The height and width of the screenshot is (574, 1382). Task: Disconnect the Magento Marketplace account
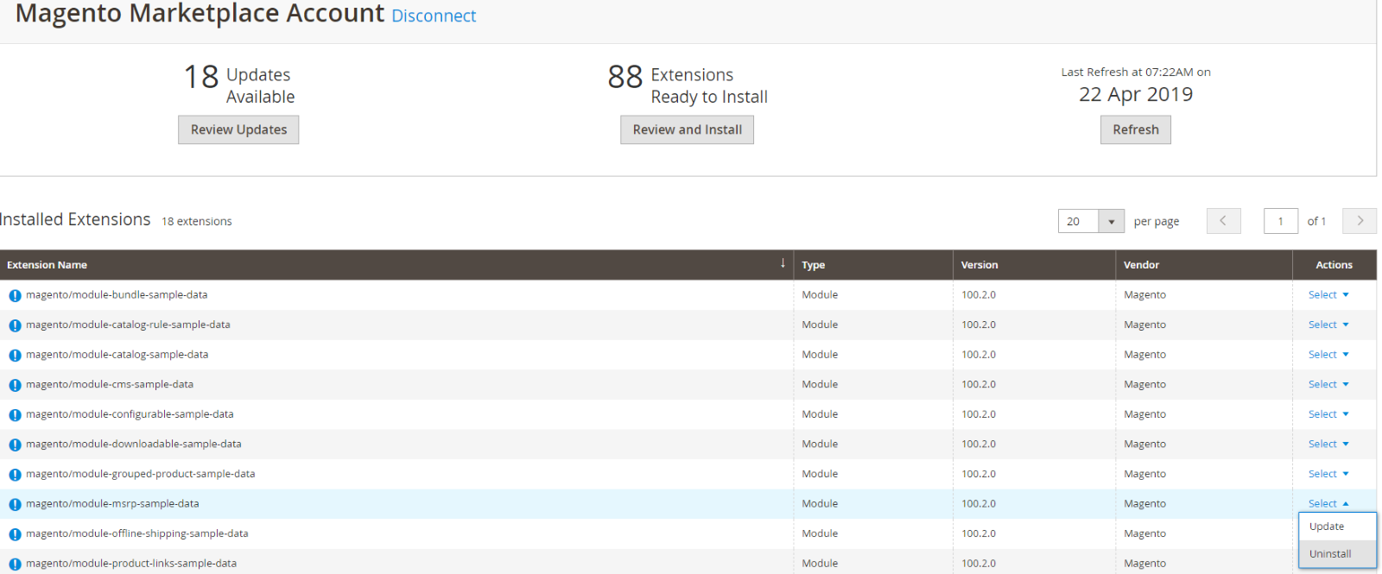tap(434, 16)
